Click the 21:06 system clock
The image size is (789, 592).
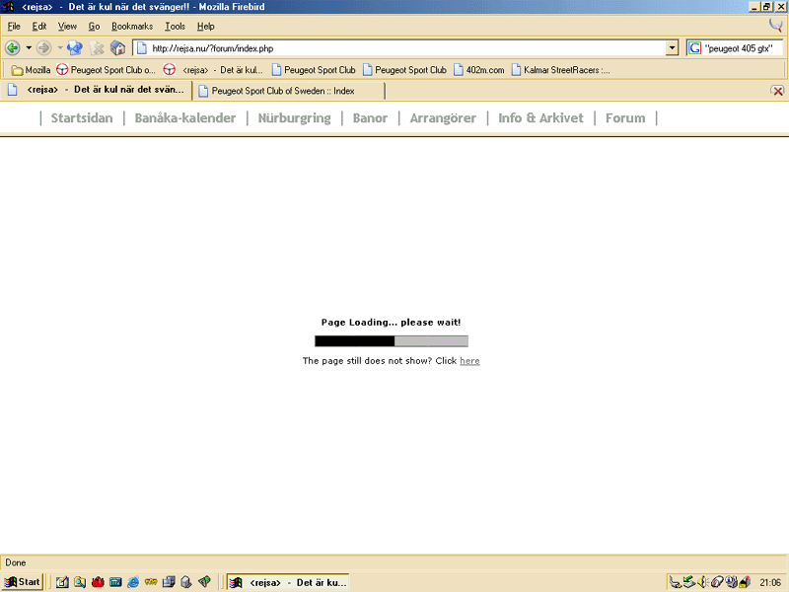click(x=770, y=582)
